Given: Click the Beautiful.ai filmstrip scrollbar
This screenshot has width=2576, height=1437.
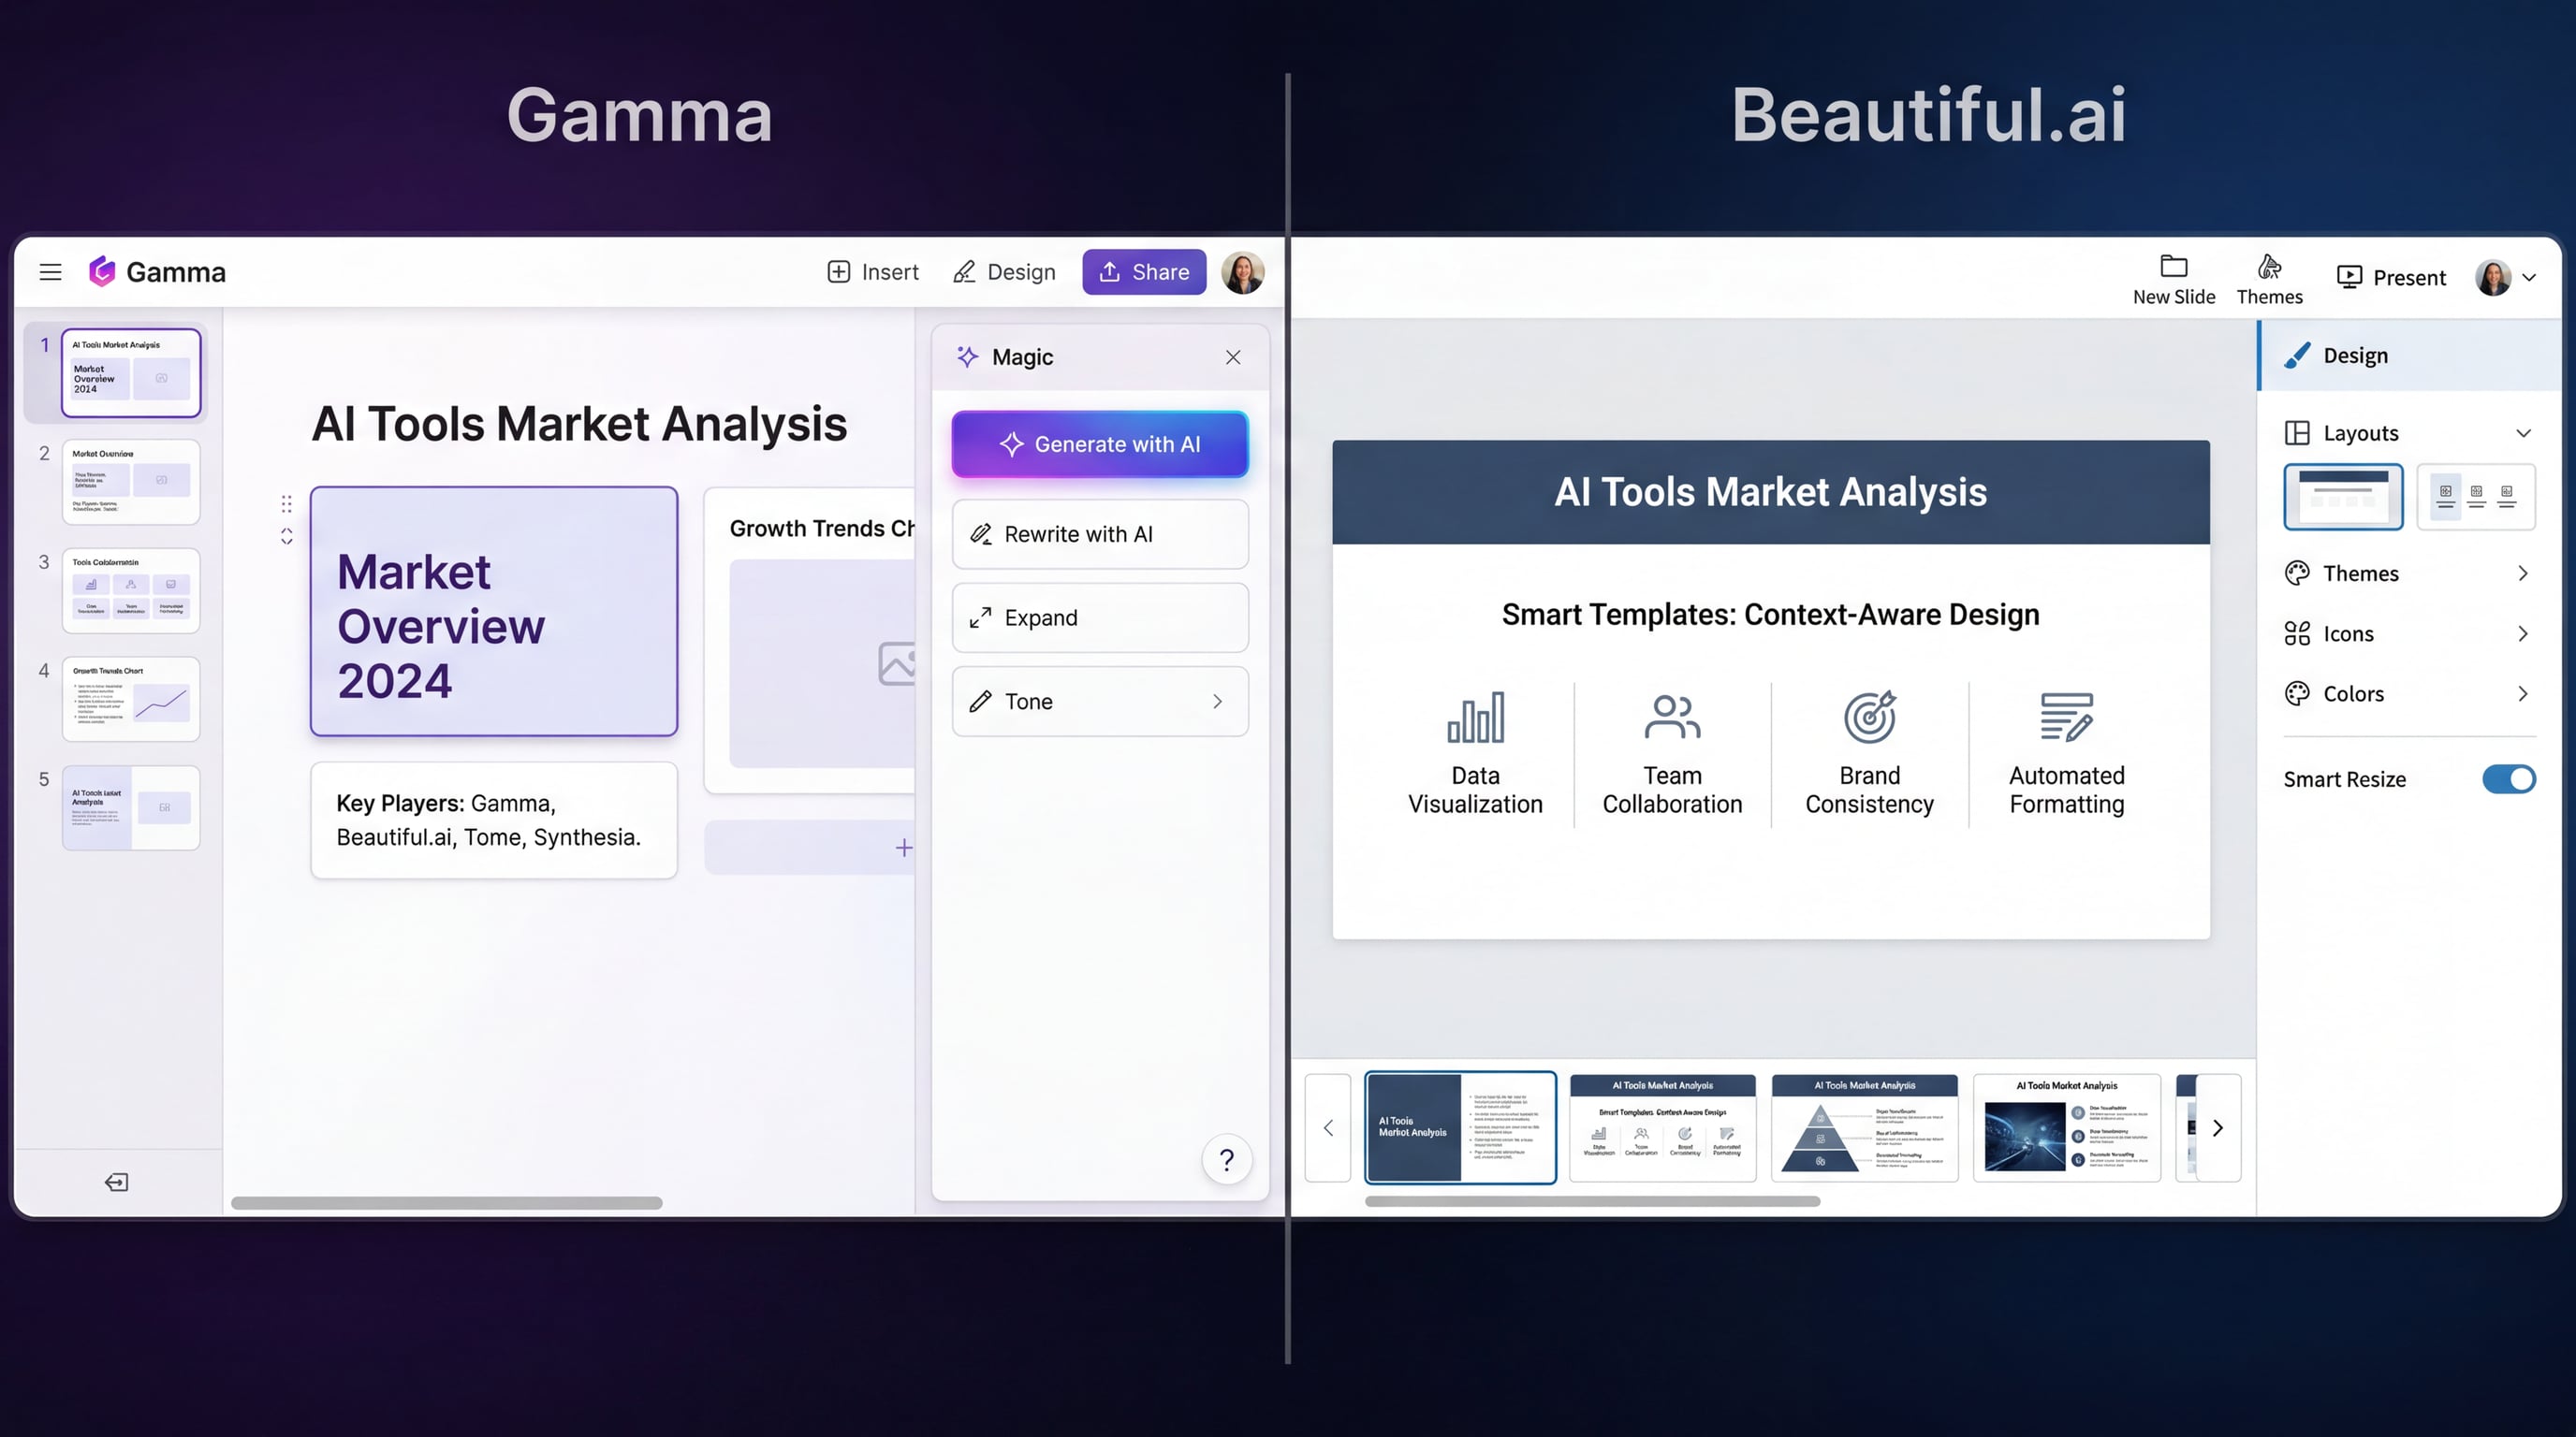Looking at the screenshot, I should [x=1592, y=1201].
